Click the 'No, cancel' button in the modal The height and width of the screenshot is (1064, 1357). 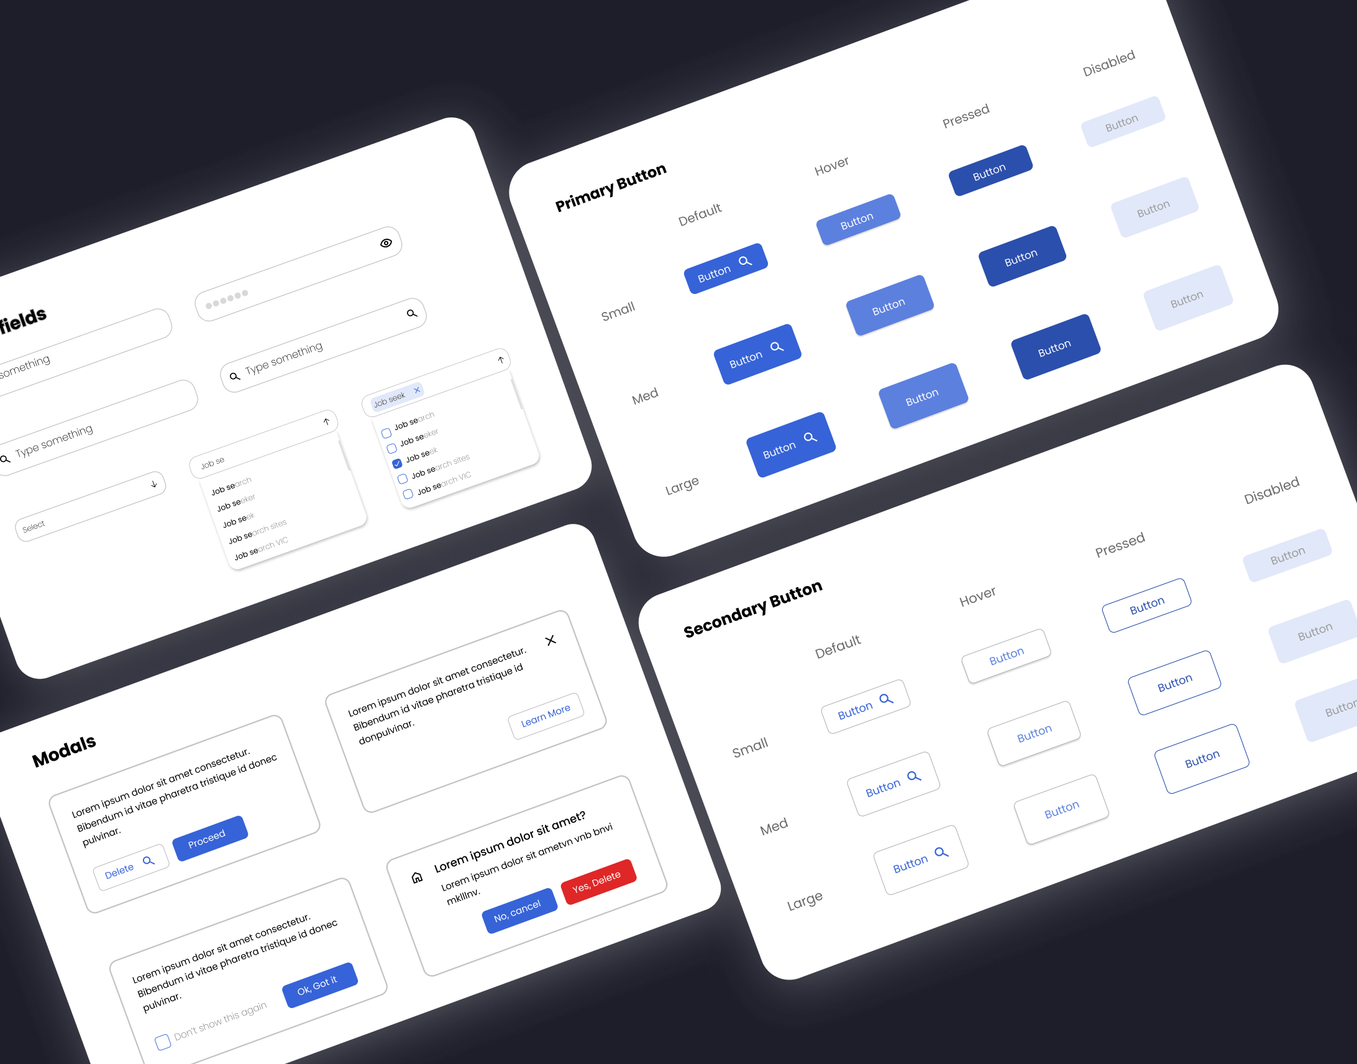tap(508, 904)
